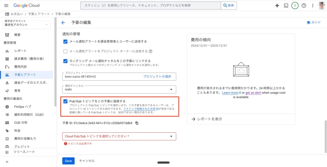327x167 pixels.
Task: Open the help question mark icon
Action: 304,6
